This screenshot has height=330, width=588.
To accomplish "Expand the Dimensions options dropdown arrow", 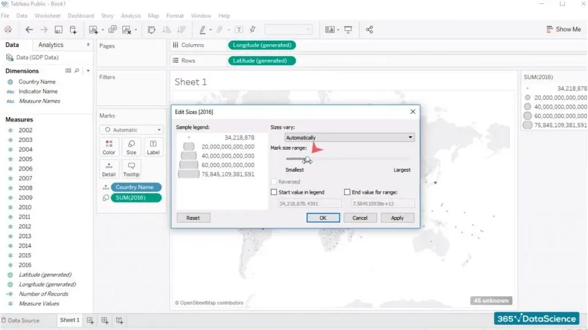I will [88, 71].
